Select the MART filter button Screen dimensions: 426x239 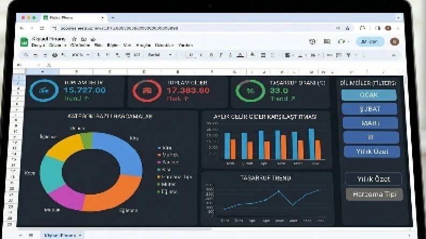[370, 123]
